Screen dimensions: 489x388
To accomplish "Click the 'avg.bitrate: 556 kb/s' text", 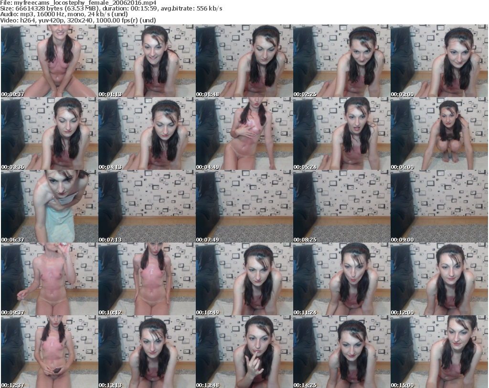I will point(192,9).
